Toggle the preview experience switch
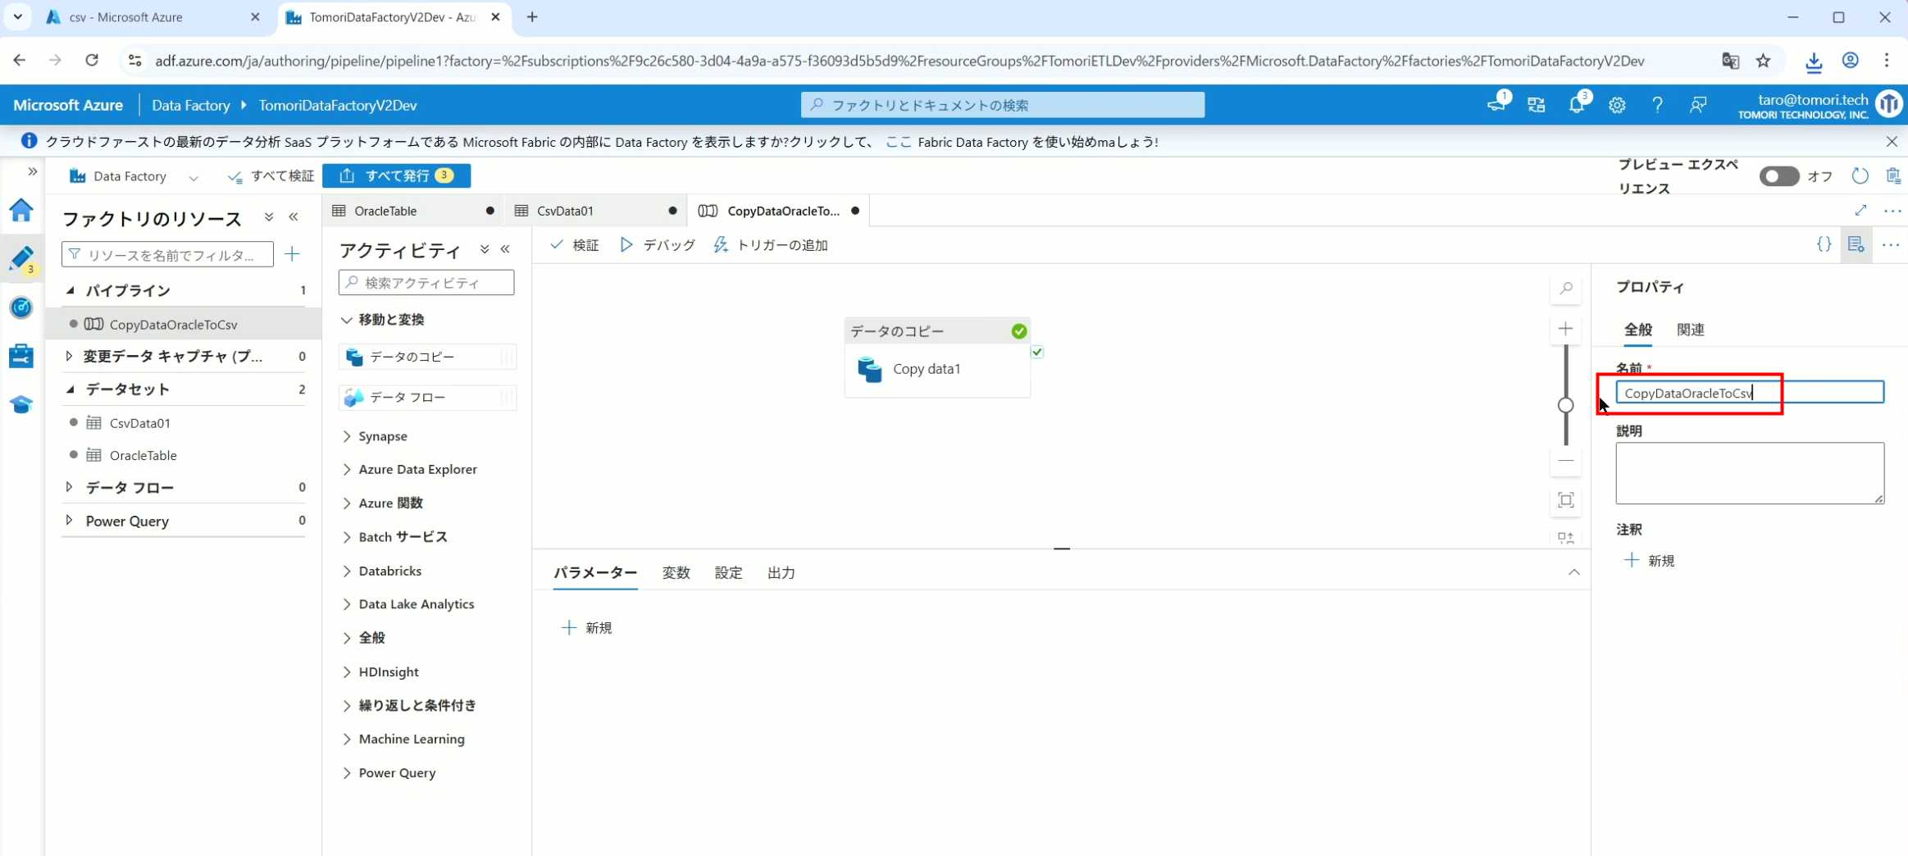Screen dimensions: 1908x856 coord(1778,176)
